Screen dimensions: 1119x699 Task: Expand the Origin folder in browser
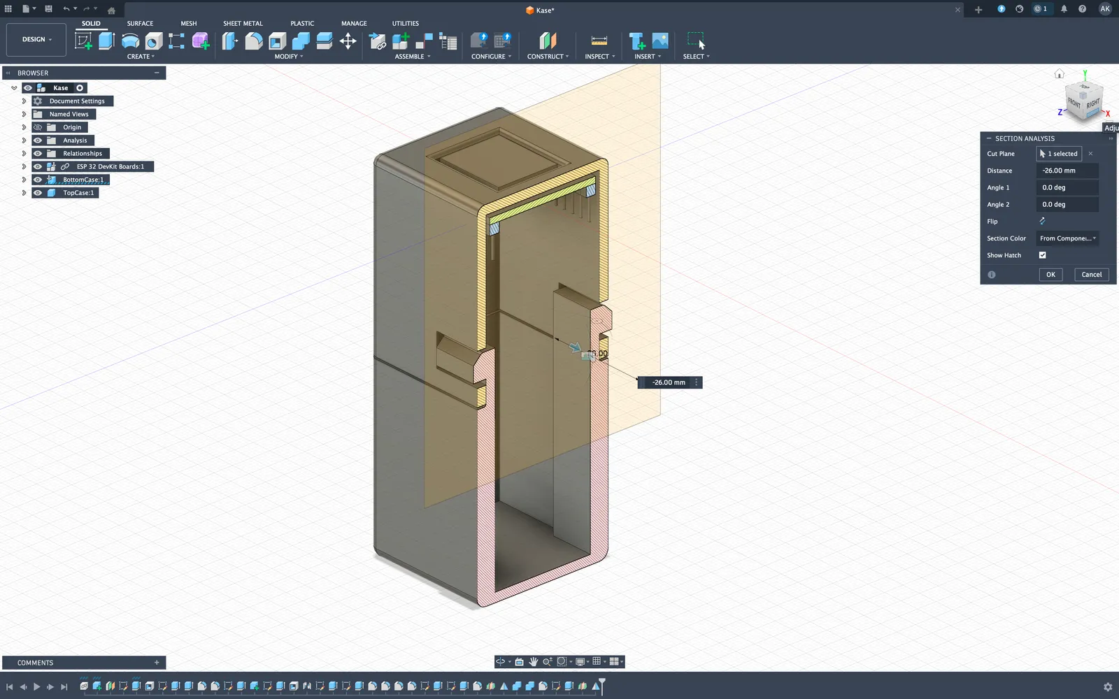[x=24, y=127]
